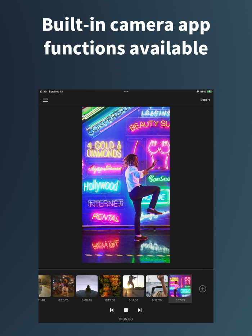Select the 0:08.45 clip thumbnail
252x336 pixels.
click(87, 286)
